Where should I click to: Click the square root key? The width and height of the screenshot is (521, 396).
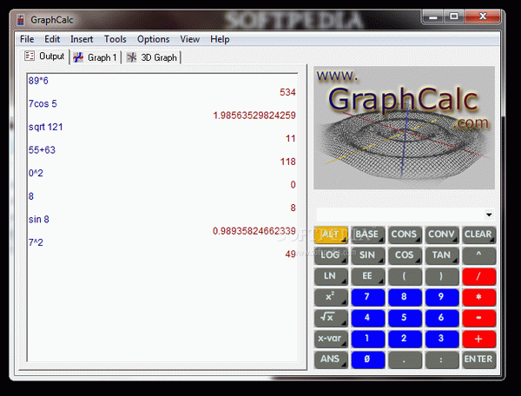[331, 318]
